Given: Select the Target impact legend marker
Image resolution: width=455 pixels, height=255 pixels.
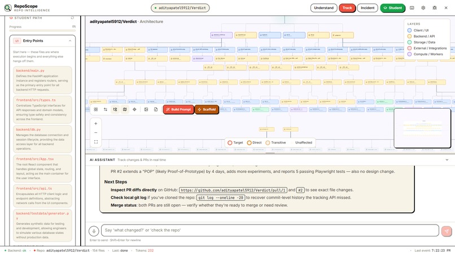Looking at the screenshot, I should pos(230,142).
